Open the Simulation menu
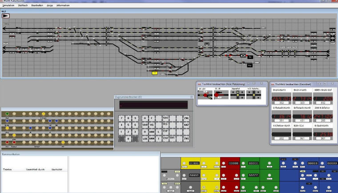The image size is (338, 193). [8, 5]
